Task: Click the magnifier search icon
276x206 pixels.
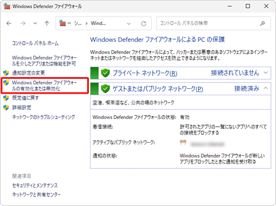Action: [x=262, y=23]
